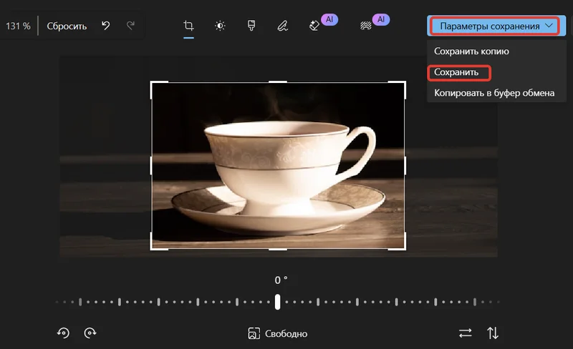Click the top-left crop corner handle
The width and height of the screenshot is (573, 349).
pos(153,84)
